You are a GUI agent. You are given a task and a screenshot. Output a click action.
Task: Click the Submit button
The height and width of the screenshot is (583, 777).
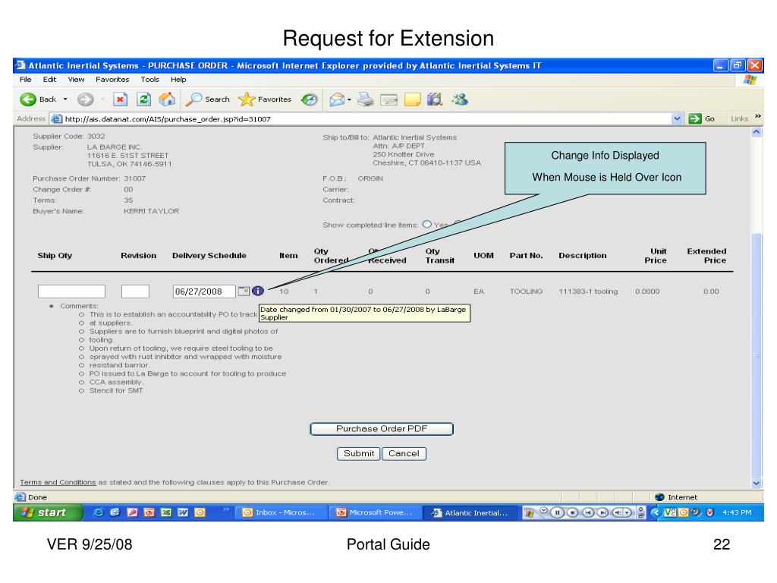point(359,454)
